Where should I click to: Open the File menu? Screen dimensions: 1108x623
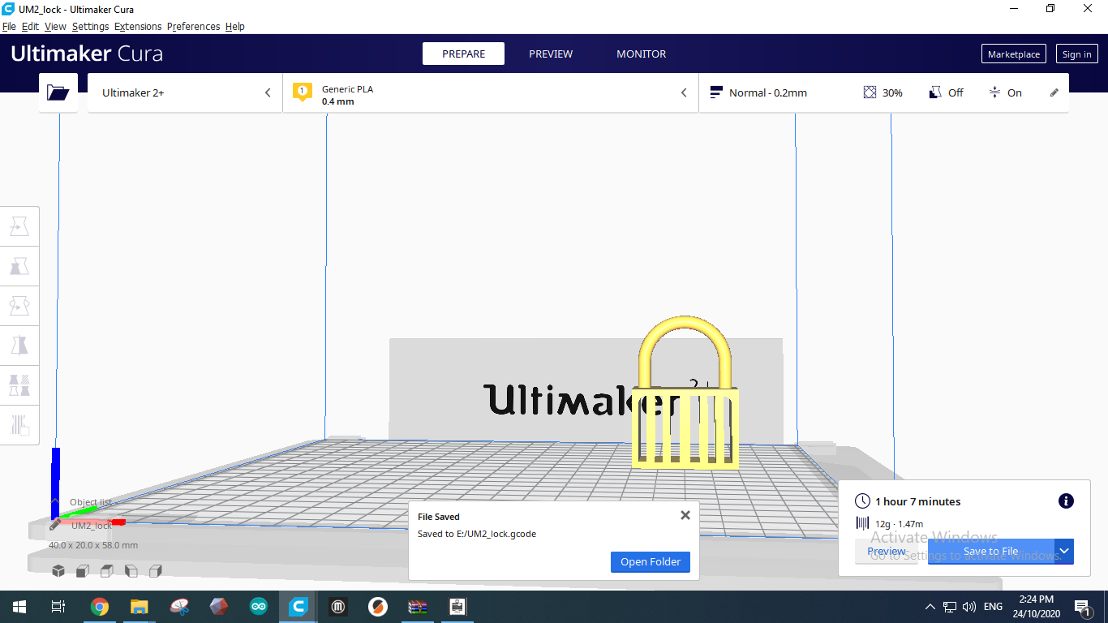[9, 27]
